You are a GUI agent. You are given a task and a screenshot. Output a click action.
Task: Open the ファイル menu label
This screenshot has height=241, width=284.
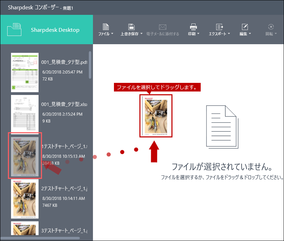point(104,34)
